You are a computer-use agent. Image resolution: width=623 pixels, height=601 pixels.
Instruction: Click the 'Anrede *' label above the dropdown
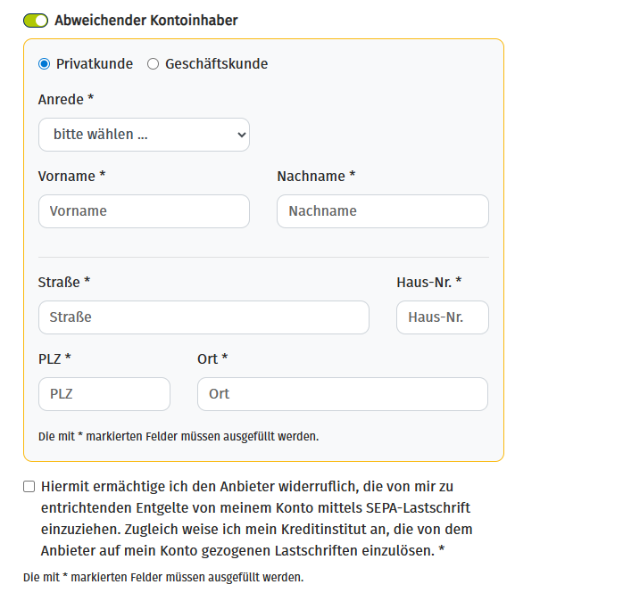pos(66,100)
